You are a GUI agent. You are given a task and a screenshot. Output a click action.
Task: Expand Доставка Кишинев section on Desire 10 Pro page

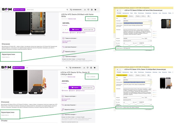point(78,105)
